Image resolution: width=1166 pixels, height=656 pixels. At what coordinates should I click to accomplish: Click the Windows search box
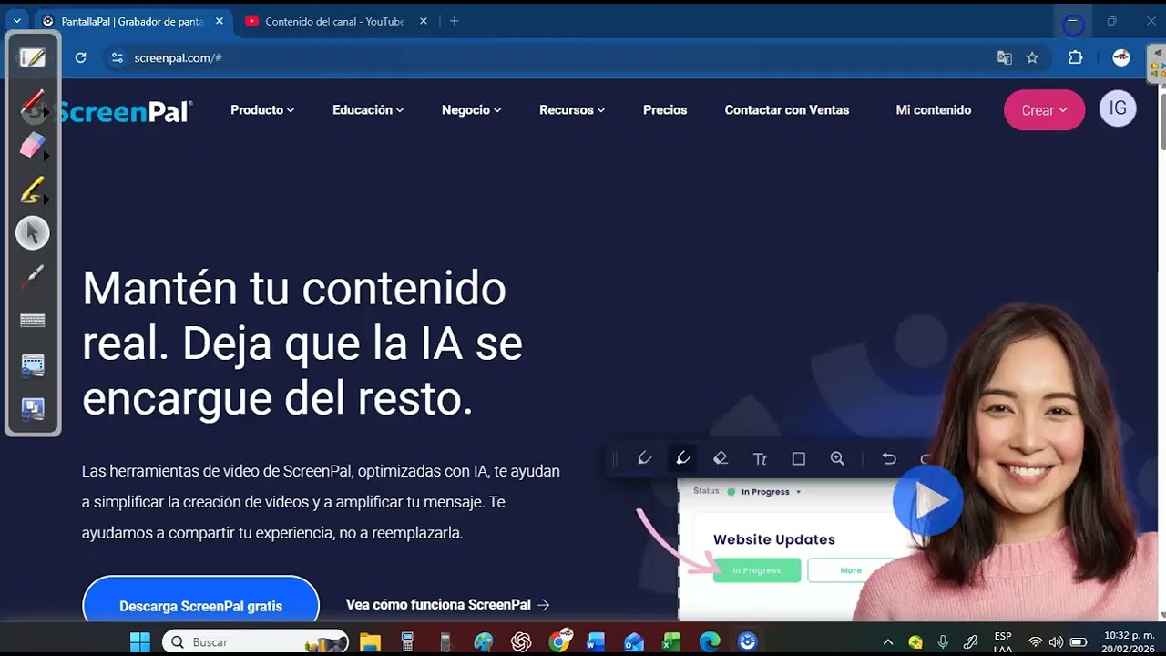click(x=256, y=642)
